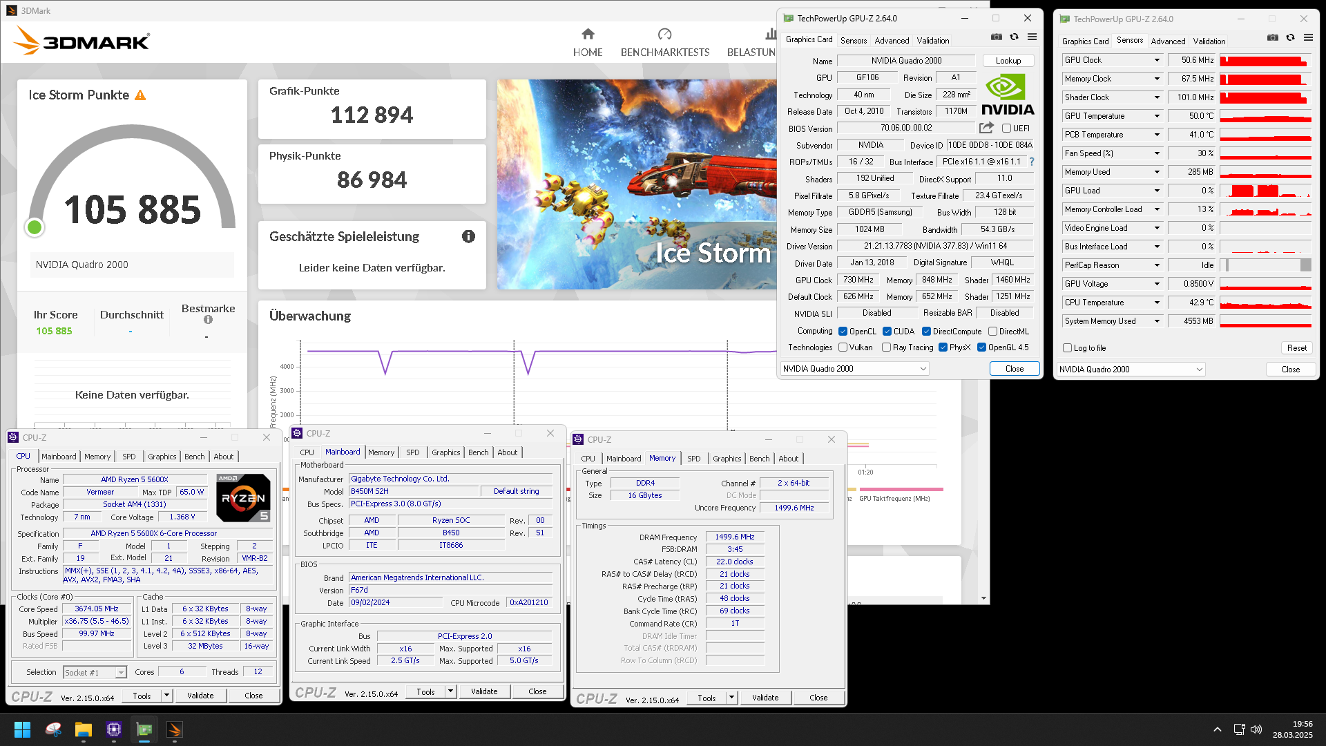
Task: Click refresh icon in GPU-Z Graphics Card window
Action: click(x=1014, y=37)
